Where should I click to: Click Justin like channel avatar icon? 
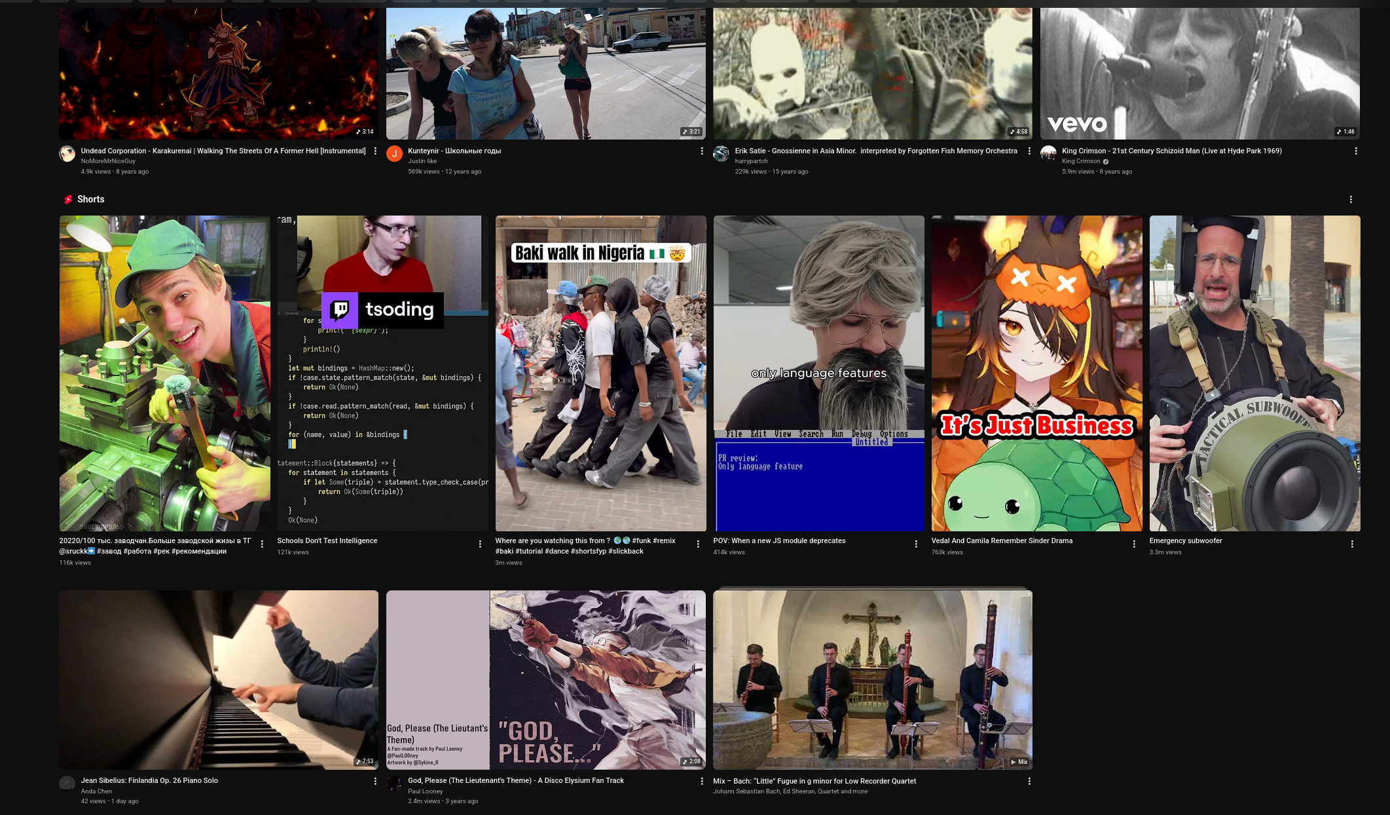[394, 154]
